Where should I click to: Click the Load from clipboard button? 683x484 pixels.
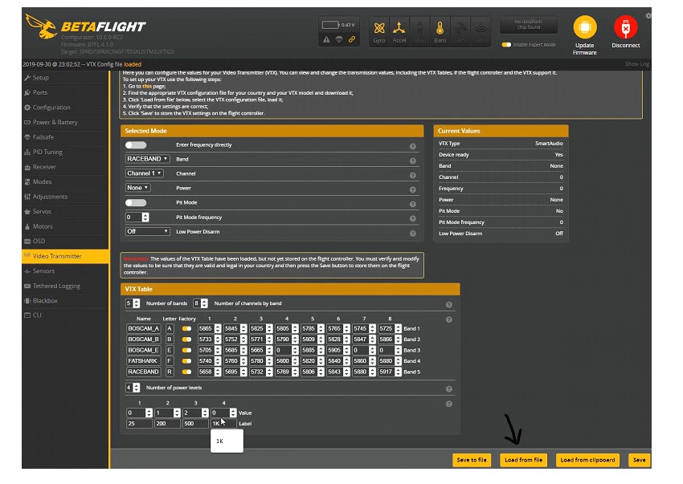(587, 460)
